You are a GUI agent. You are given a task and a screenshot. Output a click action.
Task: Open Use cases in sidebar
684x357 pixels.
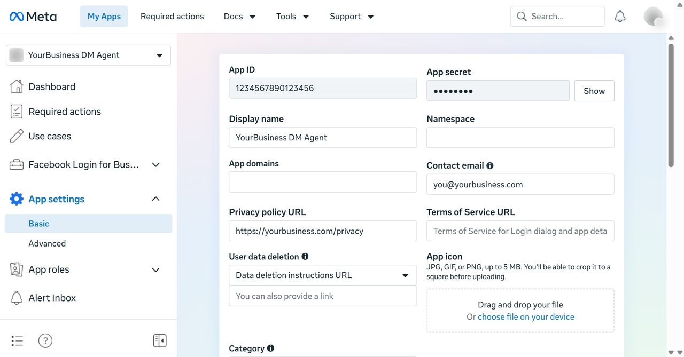coord(50,136)
